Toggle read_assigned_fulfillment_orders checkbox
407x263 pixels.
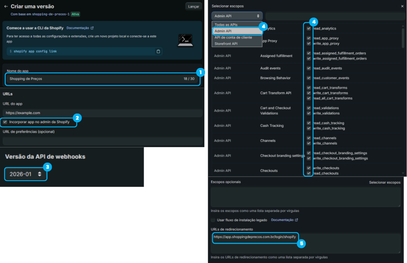pyautogui.click(x=309, y=53)
